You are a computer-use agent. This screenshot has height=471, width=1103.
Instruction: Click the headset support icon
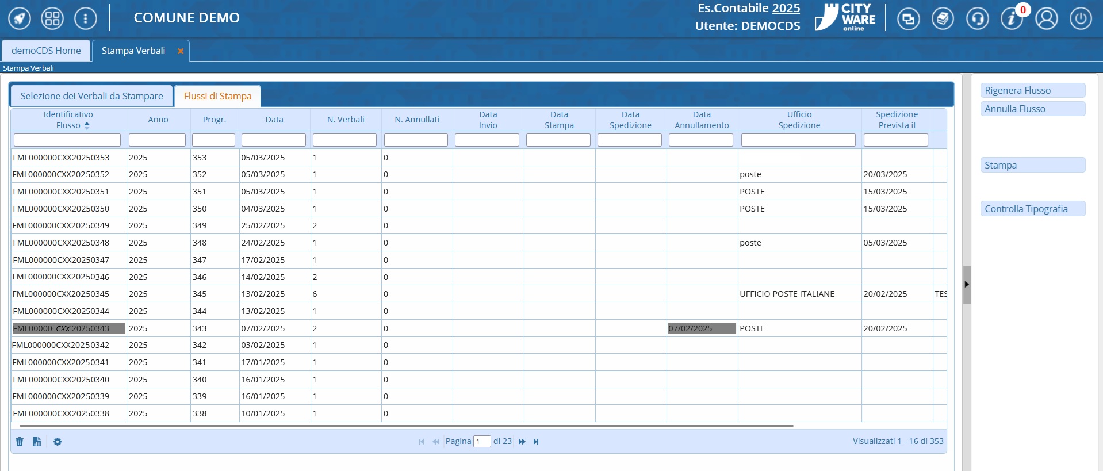[x=977, y=18]
